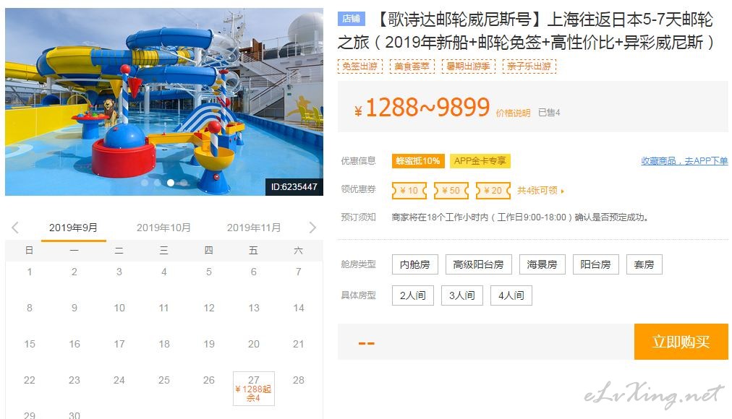Screen dimensions: 732x419
Task: Claim the ¥50 coupon
Action: pyautogui.click(x=451, y=190)
